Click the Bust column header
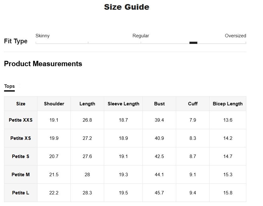Viewport: 263px width, 206px height. click(159, 104)
